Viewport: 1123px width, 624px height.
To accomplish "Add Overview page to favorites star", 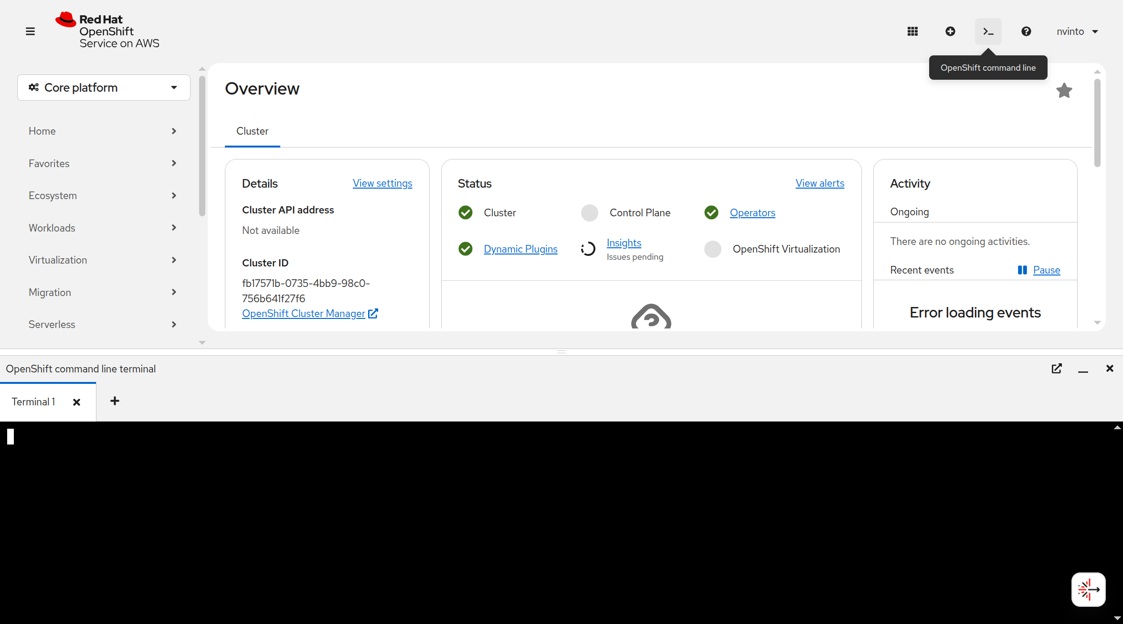I will click(1064, 90).
